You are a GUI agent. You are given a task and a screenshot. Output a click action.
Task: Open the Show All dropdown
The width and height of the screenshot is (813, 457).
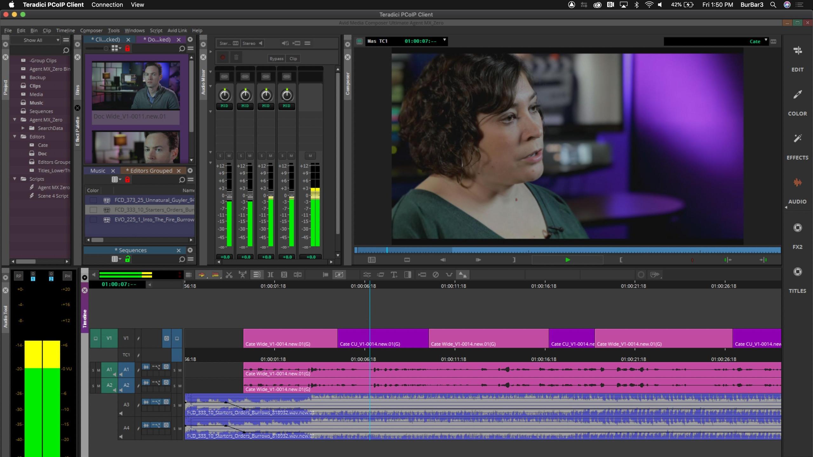coord(40,40)
